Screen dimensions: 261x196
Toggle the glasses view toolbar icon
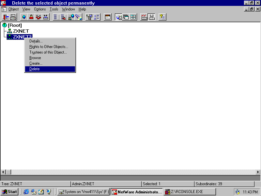click(151, 17)
